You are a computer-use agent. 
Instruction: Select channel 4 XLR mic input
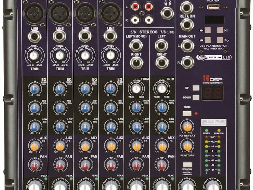(x=110, y=13)
